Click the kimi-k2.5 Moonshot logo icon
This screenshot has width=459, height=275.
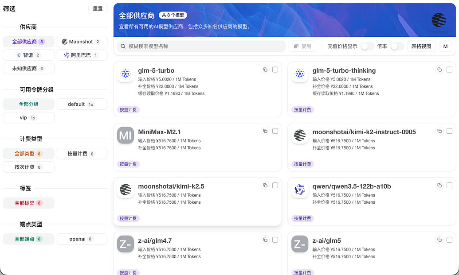coord(126,190)
